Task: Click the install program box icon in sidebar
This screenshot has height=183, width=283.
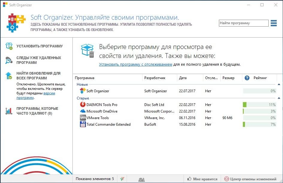Action: (x=9, y=46)
